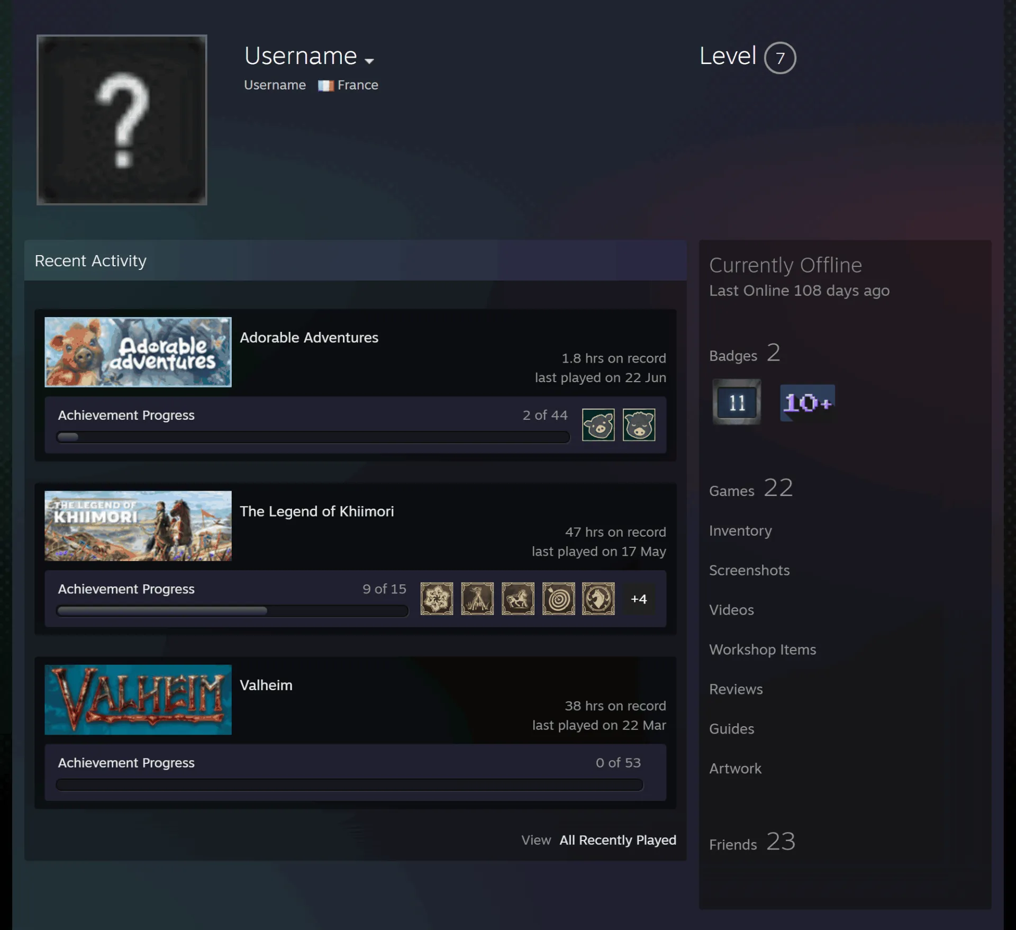1016x930 pixels.
Task: Select the target-rings Khiimori achievement icon
Action: click(x=558, y=599)
